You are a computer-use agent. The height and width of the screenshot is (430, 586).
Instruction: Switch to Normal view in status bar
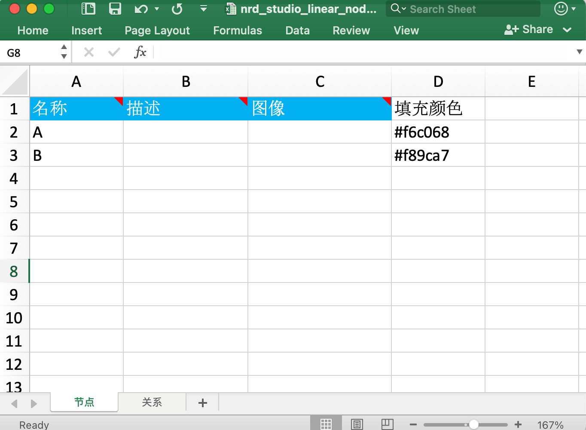326,424
